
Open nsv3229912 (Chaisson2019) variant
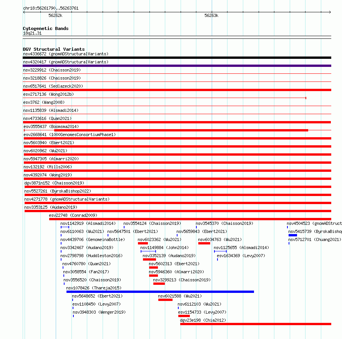click(x=52, y=70)
